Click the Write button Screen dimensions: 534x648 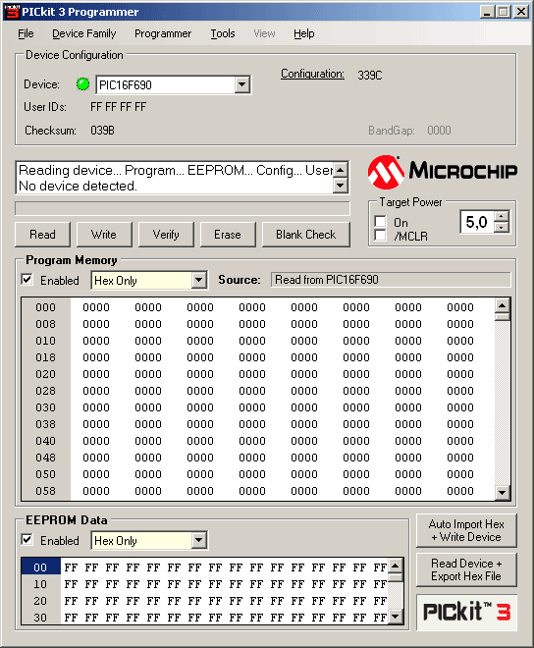[x=104, y=235]
